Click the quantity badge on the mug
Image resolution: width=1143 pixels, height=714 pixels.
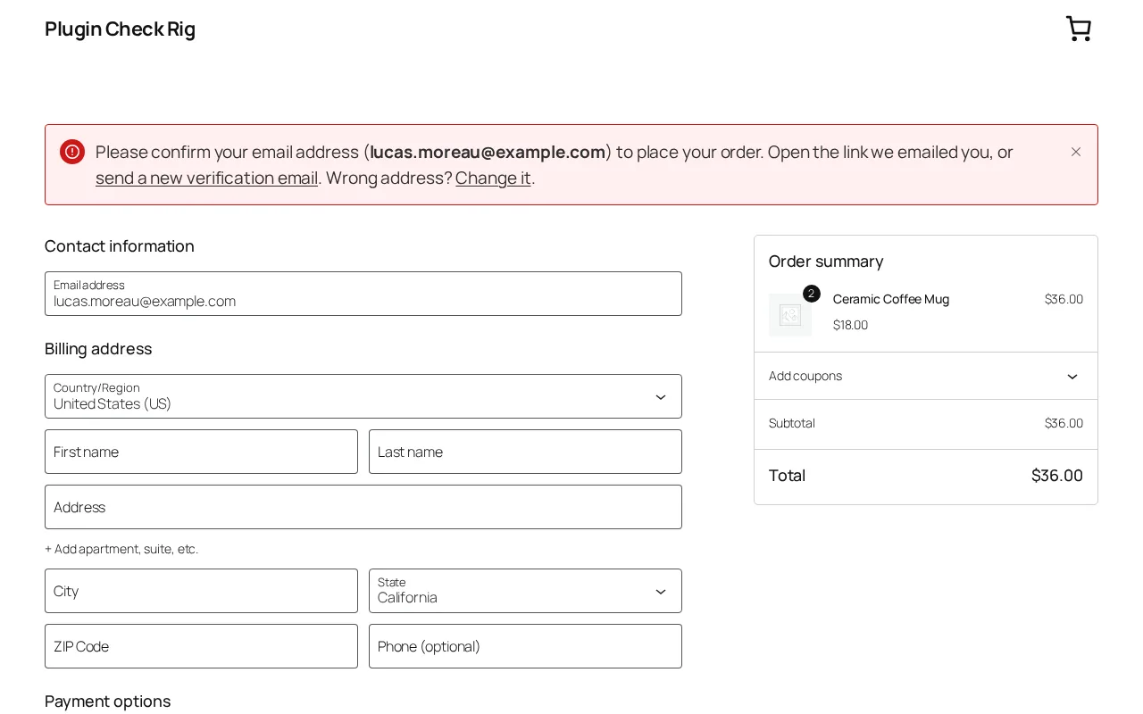pyautogui.click(x=812, y=294)
